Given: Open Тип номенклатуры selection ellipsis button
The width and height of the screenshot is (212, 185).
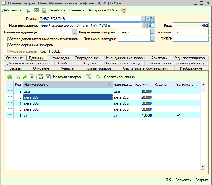Looking at the screenshot, I should click(x=153, y=39).
